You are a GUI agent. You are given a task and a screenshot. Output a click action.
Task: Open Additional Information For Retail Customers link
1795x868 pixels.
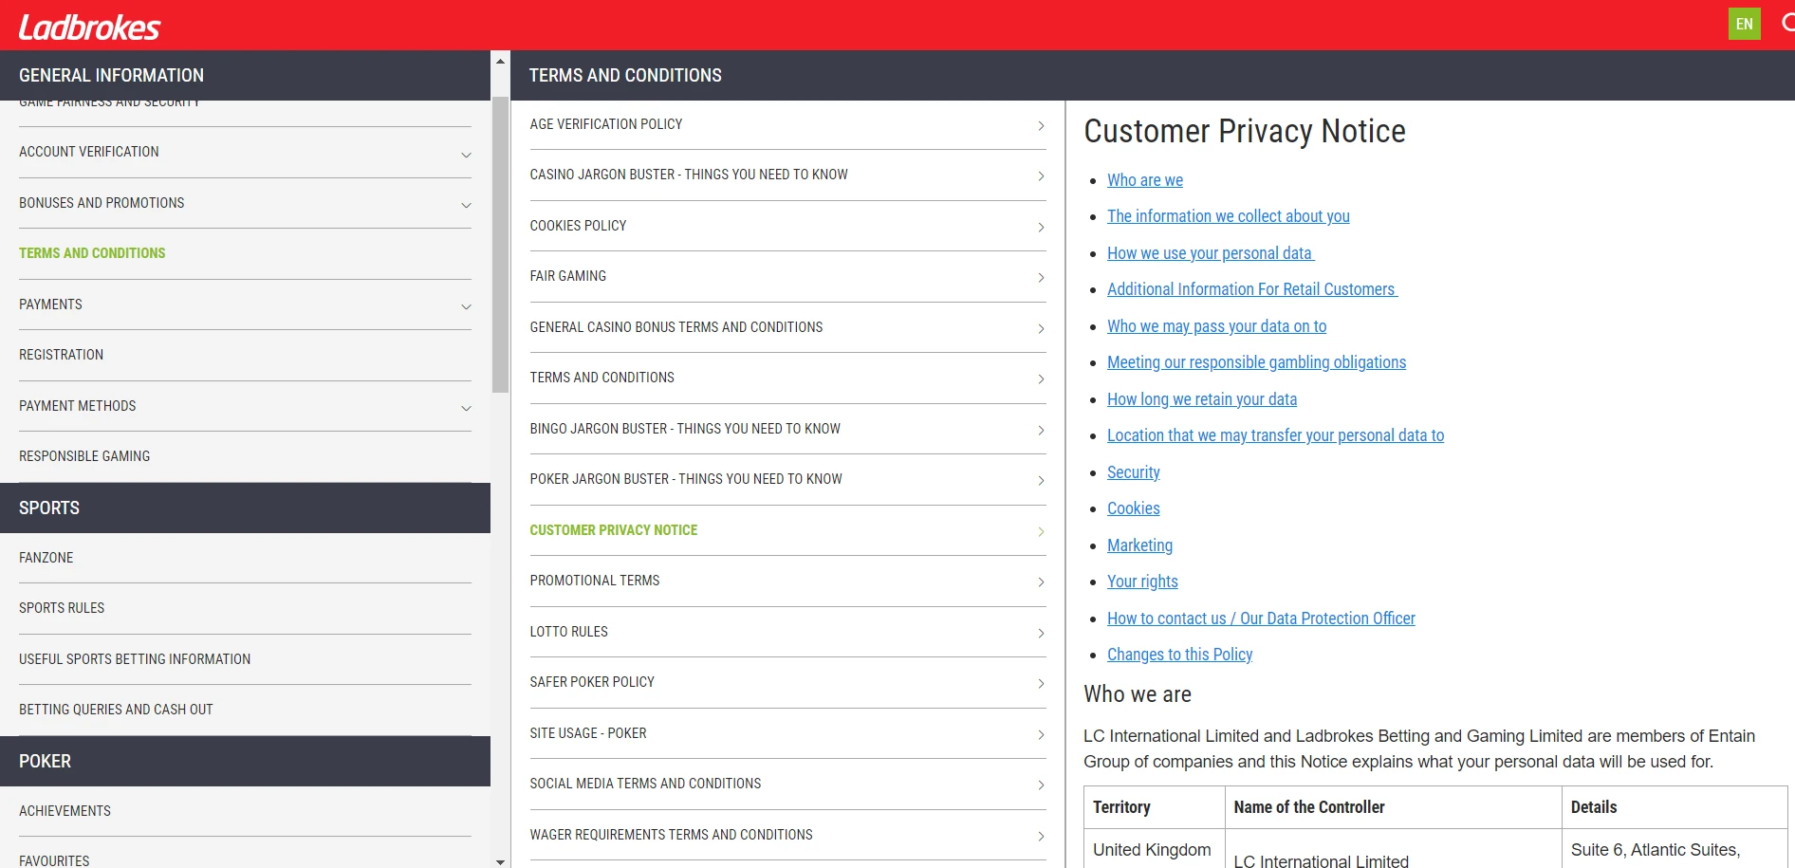point(1252,289)
